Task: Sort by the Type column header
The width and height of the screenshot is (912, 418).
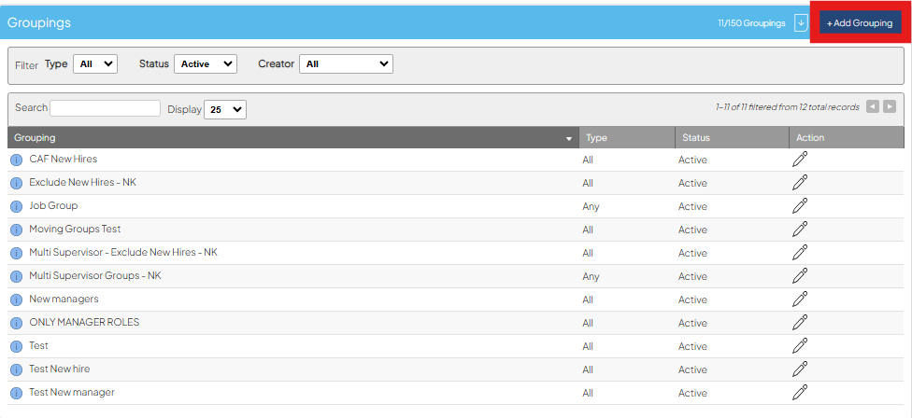Action: [627, 137]
